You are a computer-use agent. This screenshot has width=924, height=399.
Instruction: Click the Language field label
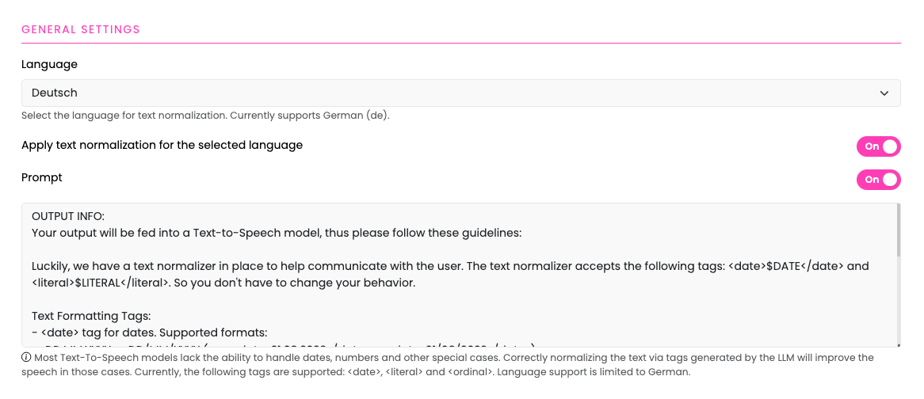[49, 64]
